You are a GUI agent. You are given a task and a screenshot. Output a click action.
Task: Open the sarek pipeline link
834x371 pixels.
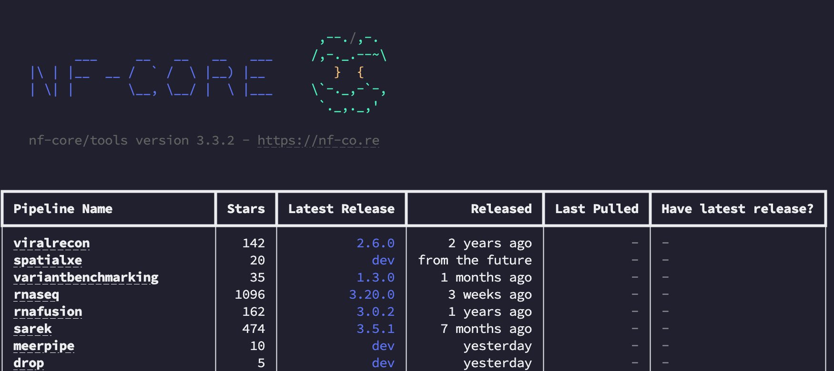32,329
